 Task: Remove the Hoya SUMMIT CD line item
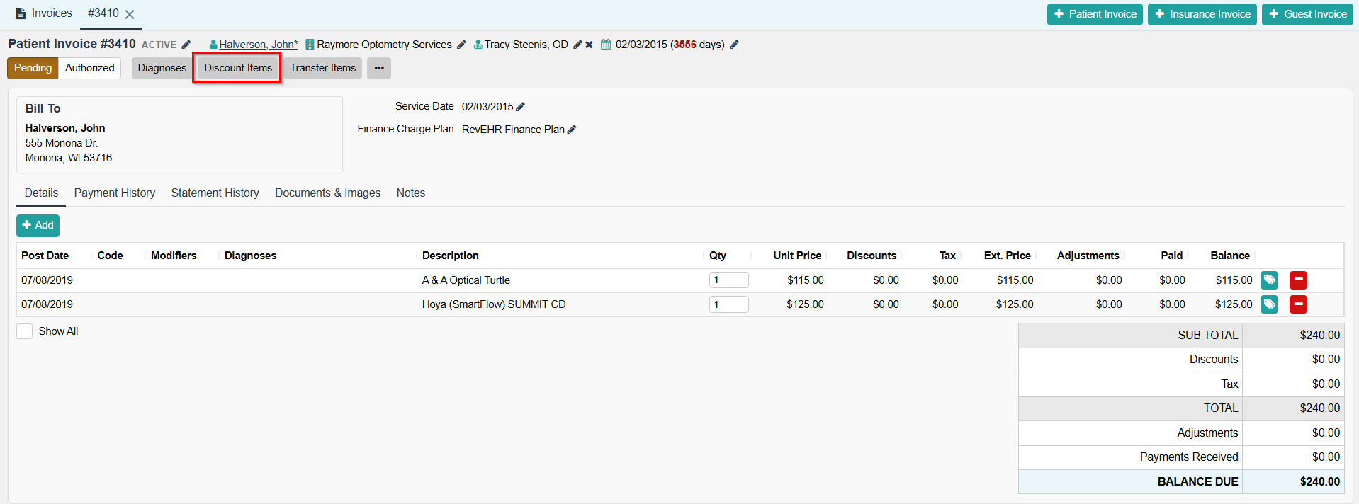pos(1298,304)
